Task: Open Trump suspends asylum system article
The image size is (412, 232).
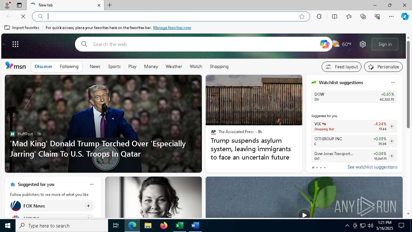Action: [x=251, y=149]
